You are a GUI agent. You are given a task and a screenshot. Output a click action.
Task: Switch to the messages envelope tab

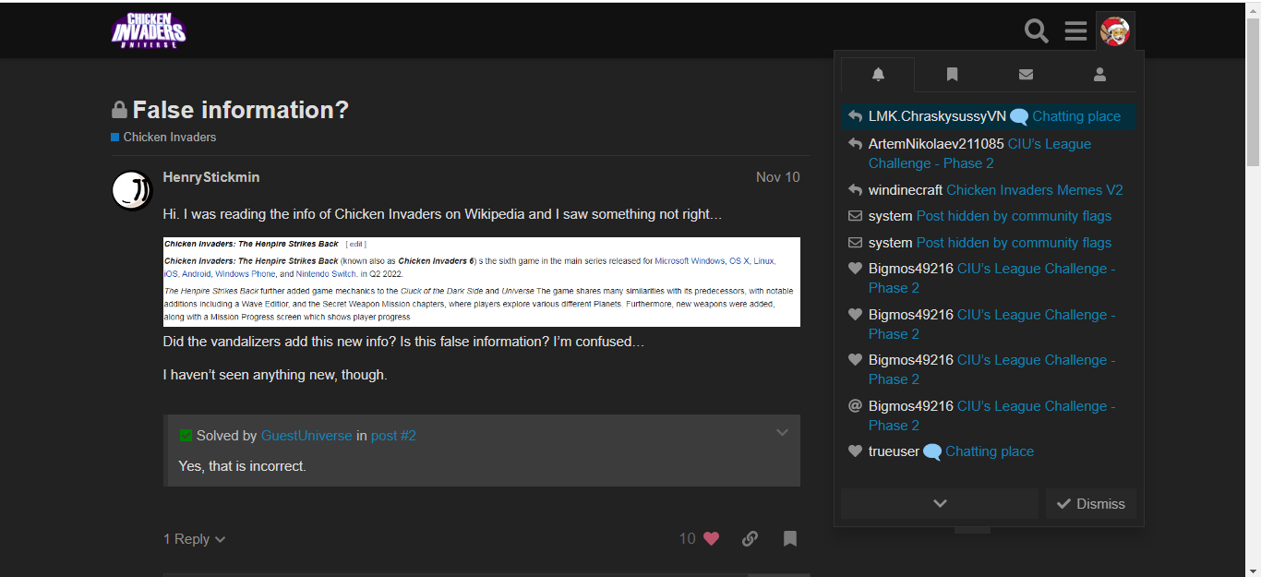(1026, 75)
